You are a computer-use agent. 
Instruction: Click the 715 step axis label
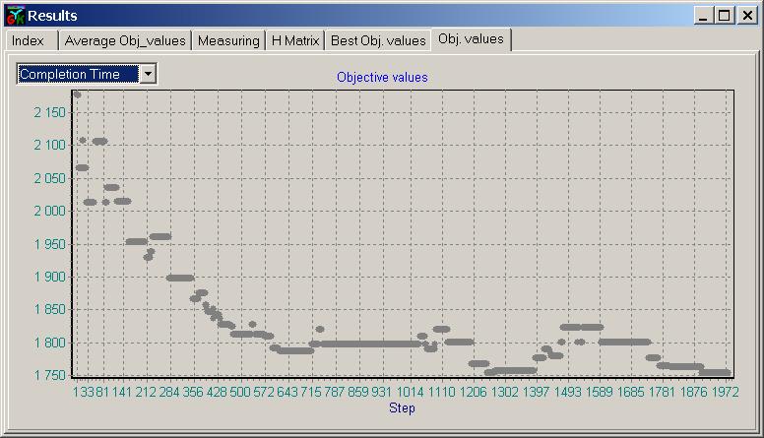click(x=311, y=392)
